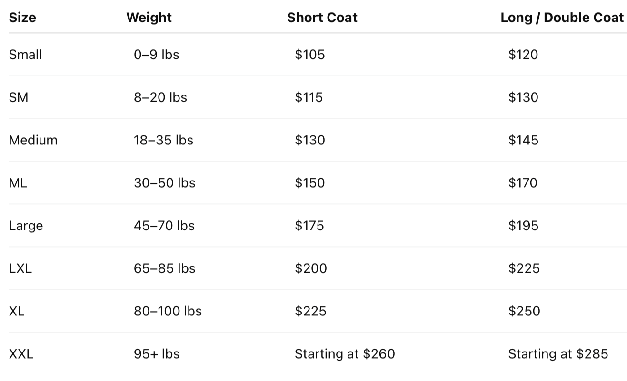
Task: Click the Size column header
Action: click(x=22, y=18)
